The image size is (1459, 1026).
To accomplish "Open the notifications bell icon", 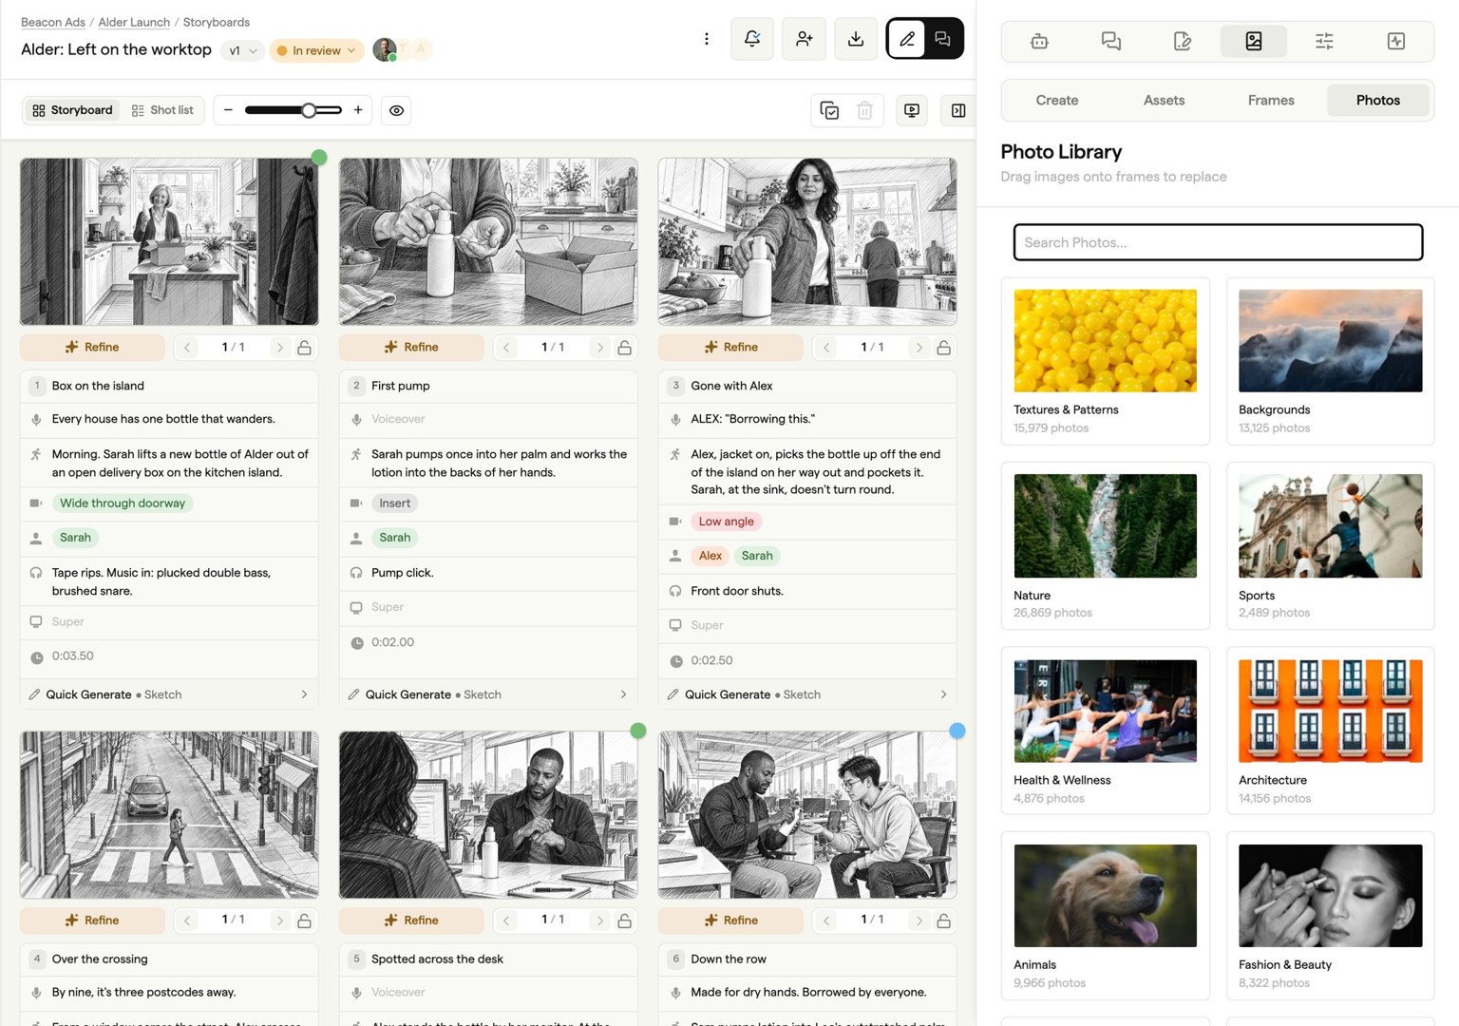I will pyautogui.click(x=752, y=39).
